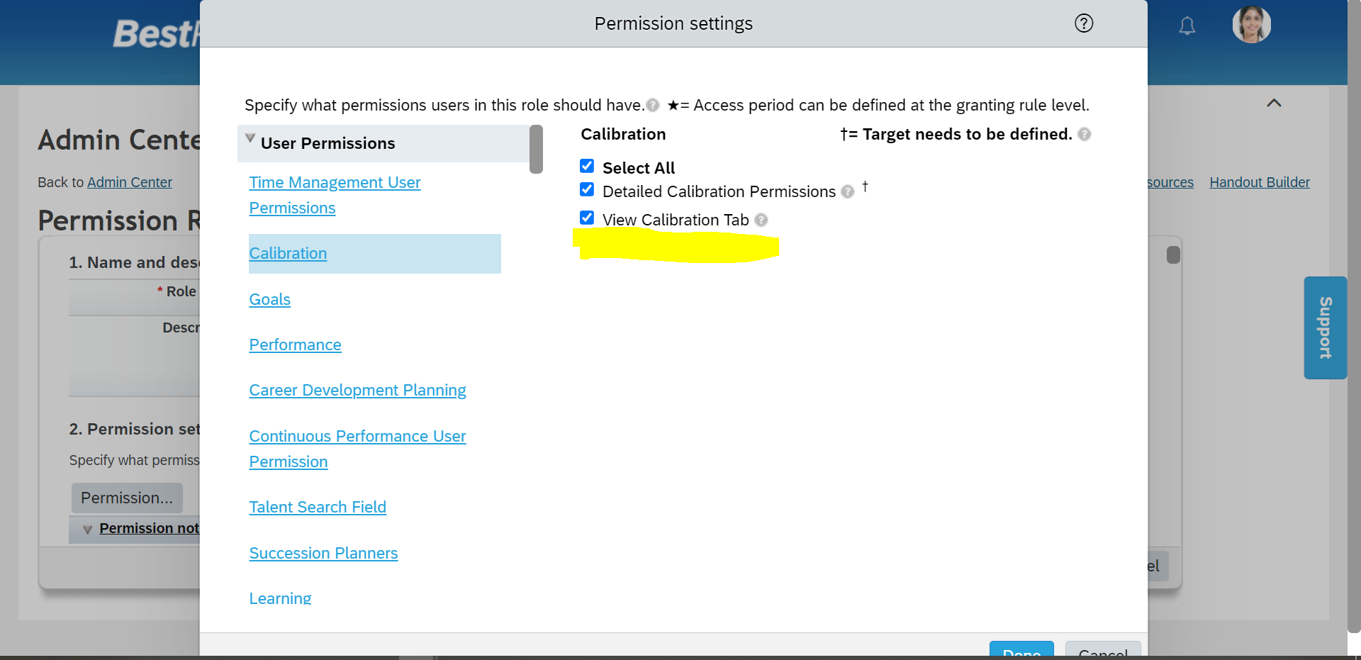Click help icon after 'role should have' text
This screenshot has height=660, width=1361.
652,106
